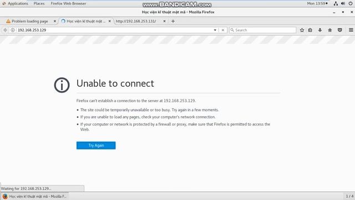
Task: Maximize the Firefox window
Action: coord(343,12)
